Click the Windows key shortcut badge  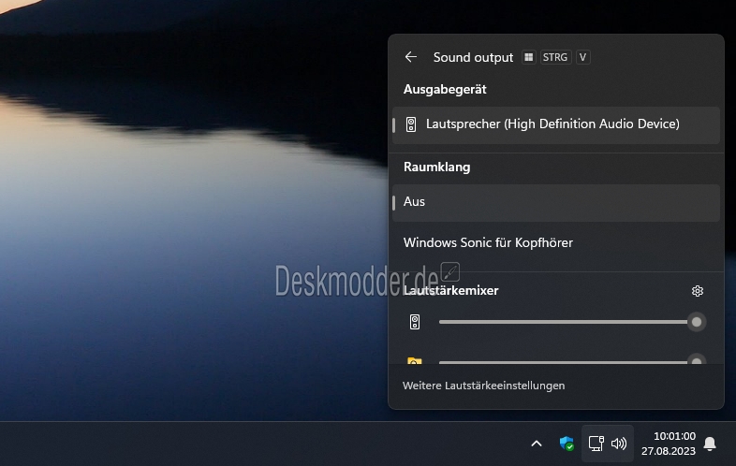[x=528, y=57]
